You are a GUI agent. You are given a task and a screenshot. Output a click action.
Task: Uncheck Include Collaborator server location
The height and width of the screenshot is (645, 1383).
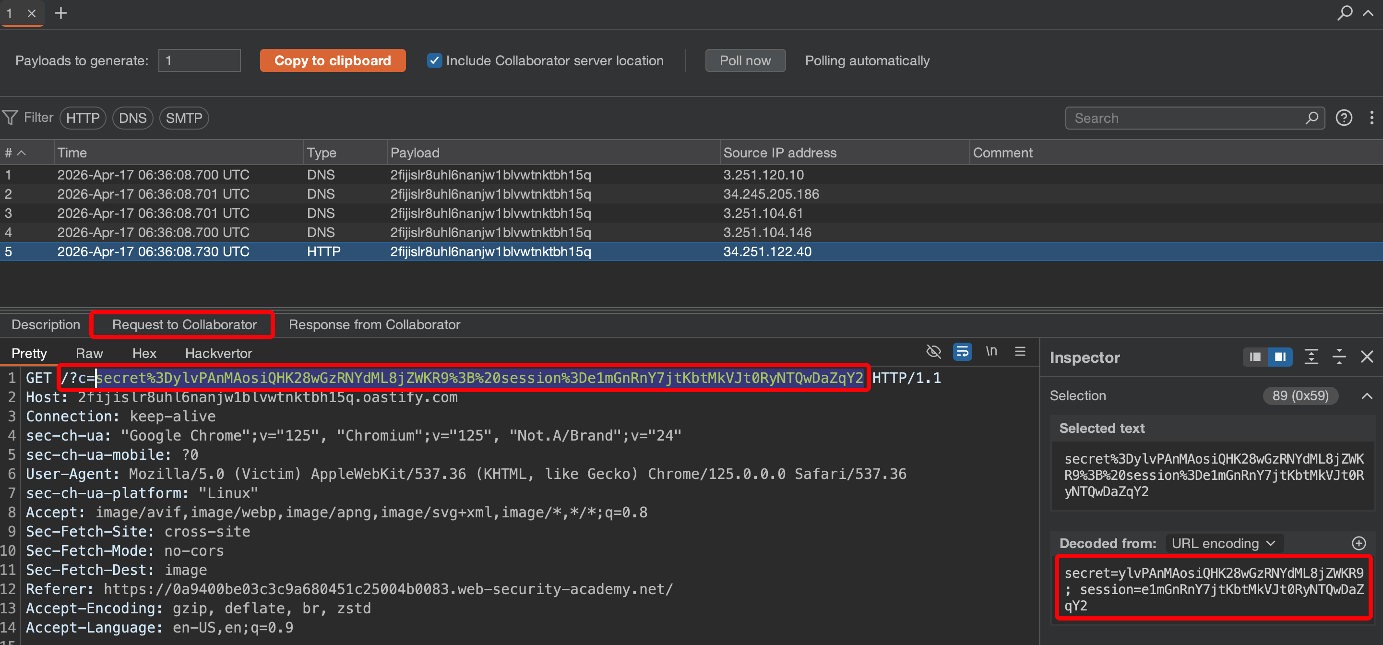pos(434,60)
